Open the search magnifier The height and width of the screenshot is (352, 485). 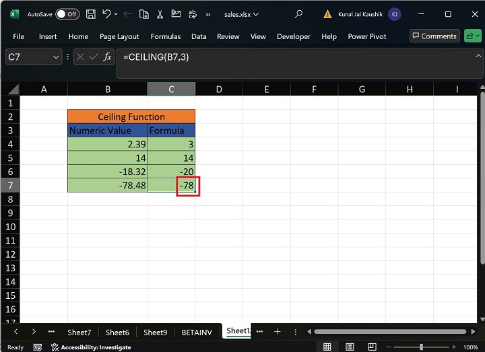(x=298, y=14)
